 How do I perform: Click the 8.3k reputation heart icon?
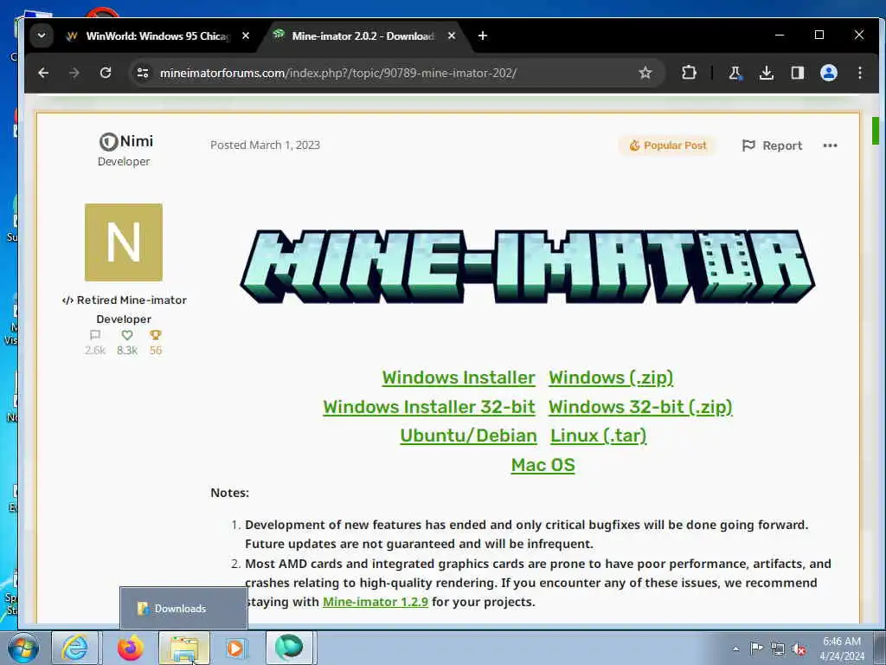(x=127, y=335)
